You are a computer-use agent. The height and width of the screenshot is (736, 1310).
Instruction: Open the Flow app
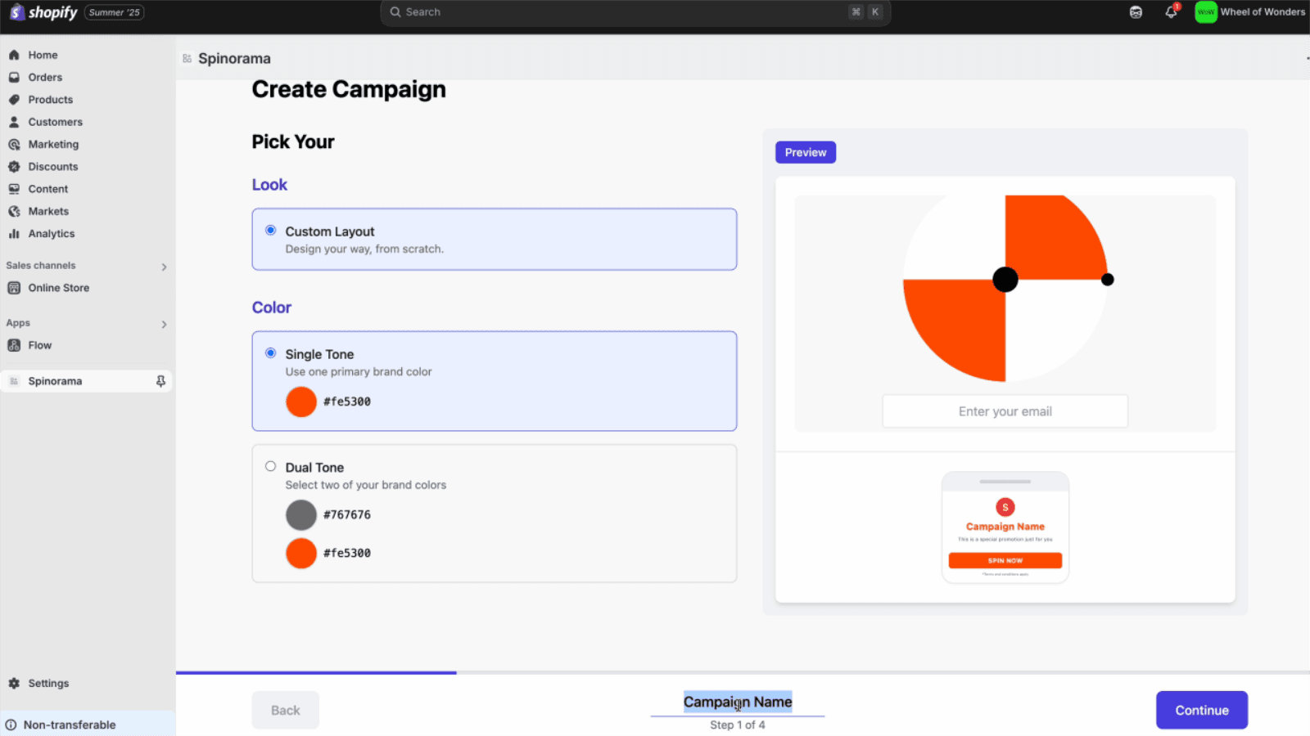pos(39,344)
